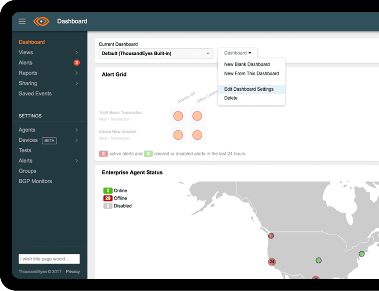Screen dimensions: 379x291
Task: Choose New From This Dashboard entry
Action: tap(251, 73)
